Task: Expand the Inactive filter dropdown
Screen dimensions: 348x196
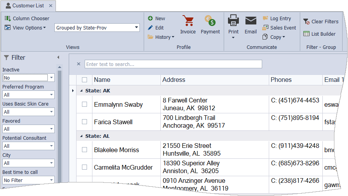Action: click(x=51, y=78)
